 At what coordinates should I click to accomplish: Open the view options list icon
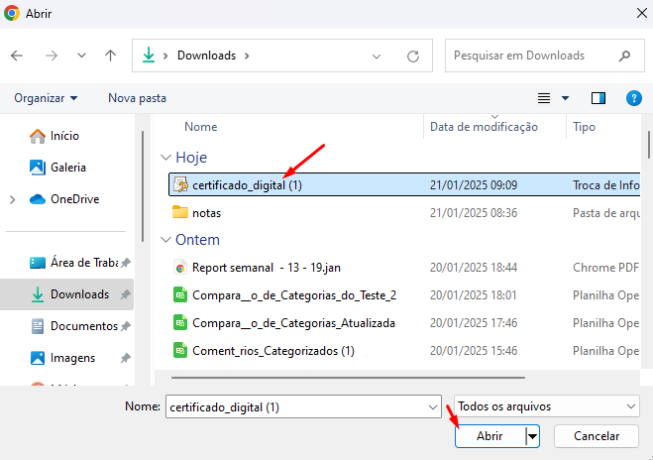[544, 98]
